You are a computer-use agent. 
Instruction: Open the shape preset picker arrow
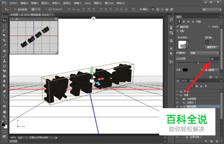tap(187, 44)
